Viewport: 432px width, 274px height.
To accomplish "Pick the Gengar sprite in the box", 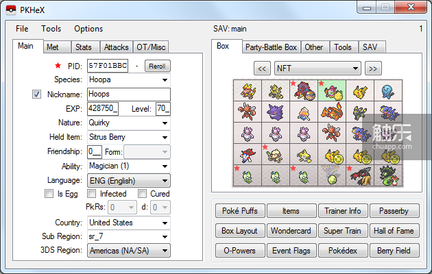I will pyautogui.click(x=276, y=112).
